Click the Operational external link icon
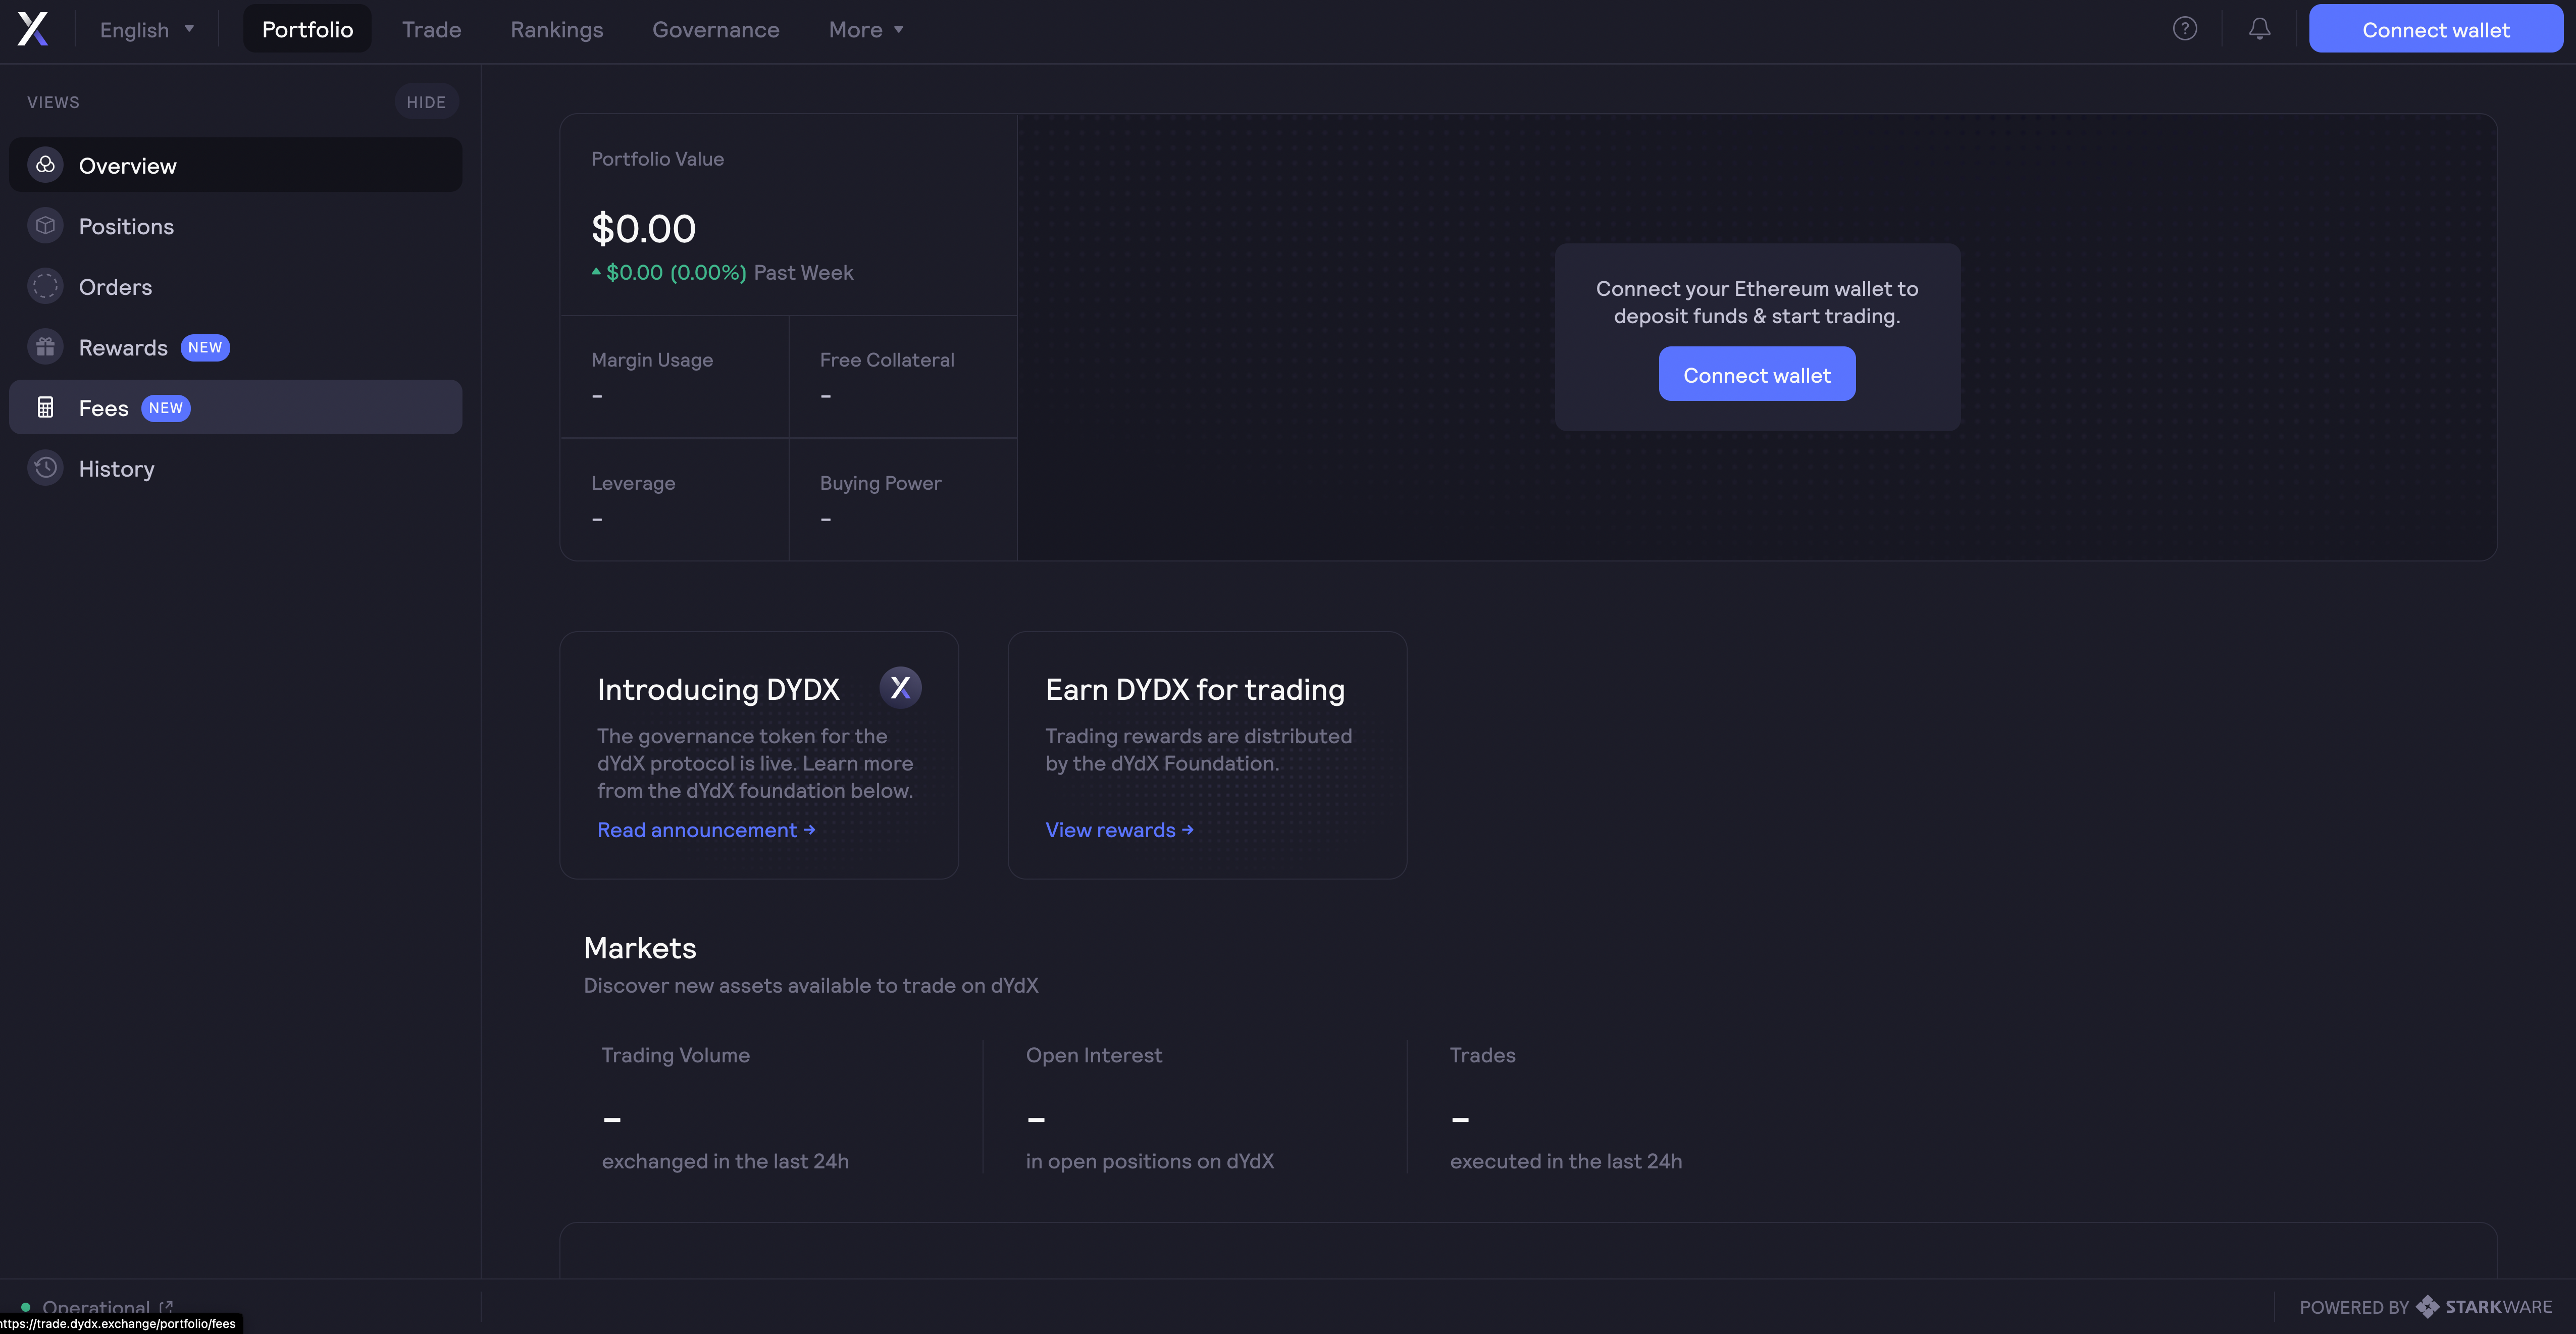 pyautogui.click(x=166, y=1307)
